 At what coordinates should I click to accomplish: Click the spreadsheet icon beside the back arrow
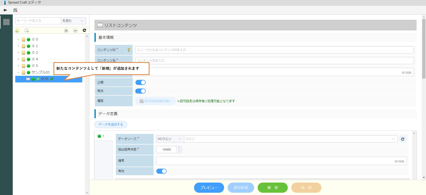pos(15,10)
